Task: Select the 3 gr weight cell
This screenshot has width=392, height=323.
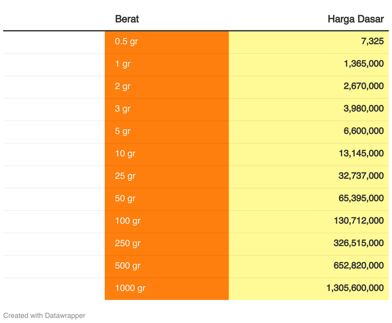Action: click(123, 109)
